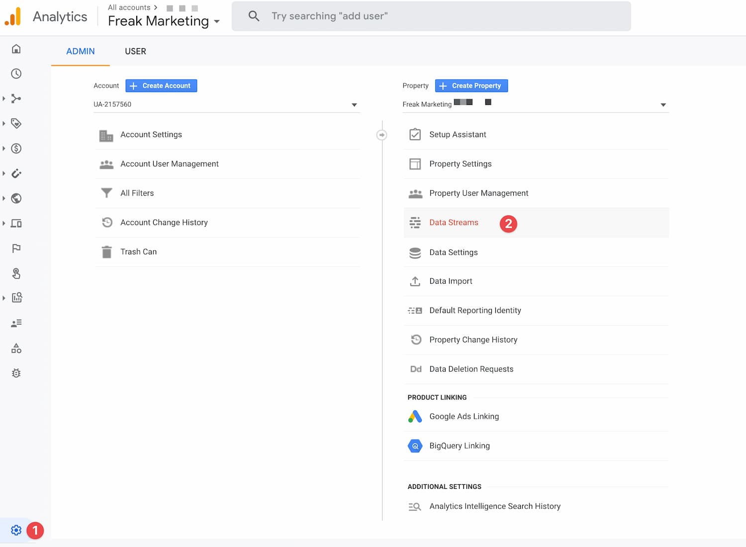This screenshot has width=746, height=547.
Task: Click the tag-shaped icon in the sidebar
Action: point(16,123)
